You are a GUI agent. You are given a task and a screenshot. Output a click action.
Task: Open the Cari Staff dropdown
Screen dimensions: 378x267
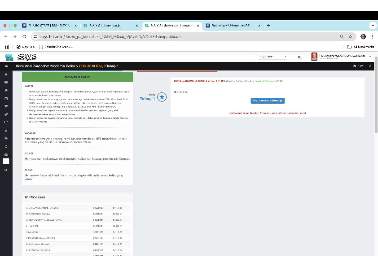click(x=272, y=57)
